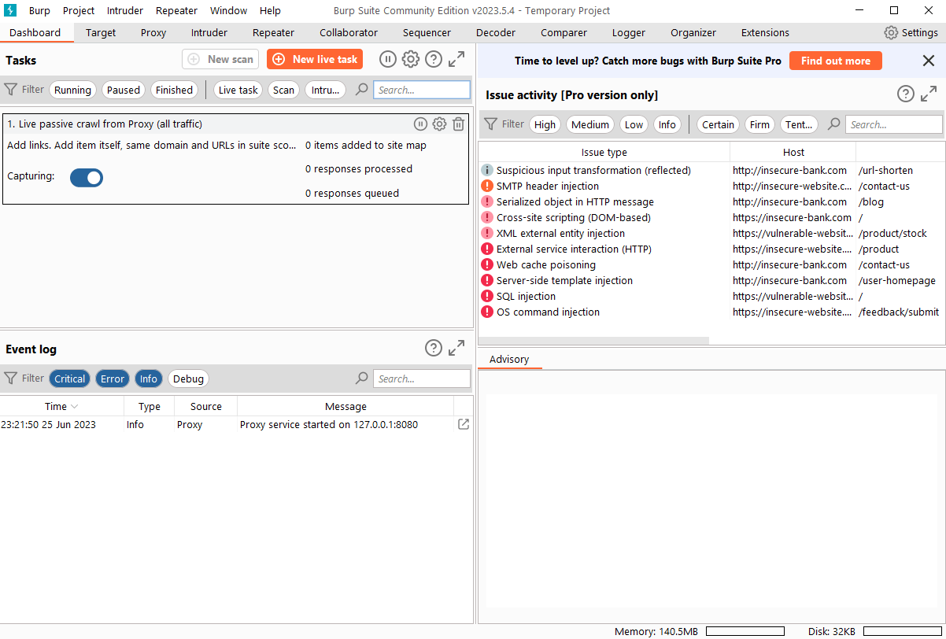946x639 pixels.
Task: Toggle the Info filter in Event log
Action: [149, 379]
